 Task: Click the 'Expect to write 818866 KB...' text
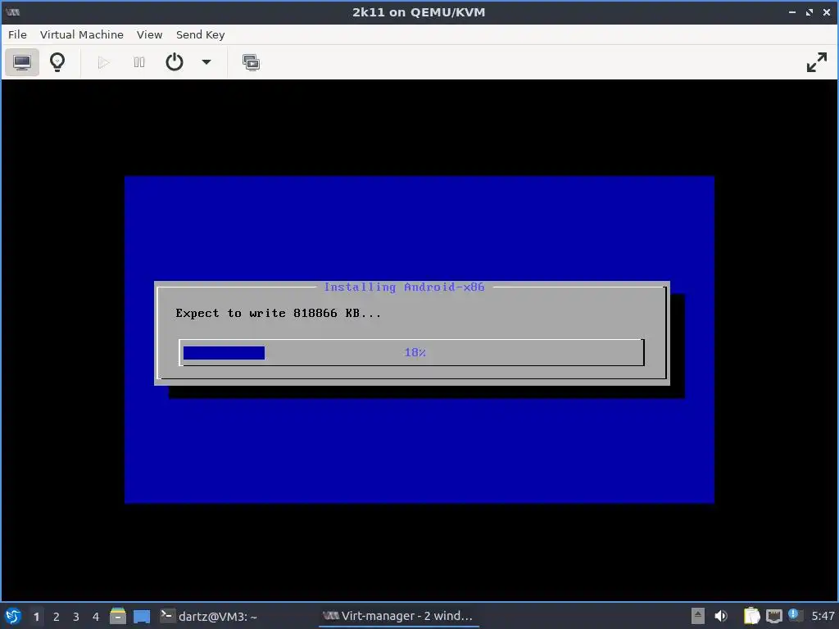279,314
